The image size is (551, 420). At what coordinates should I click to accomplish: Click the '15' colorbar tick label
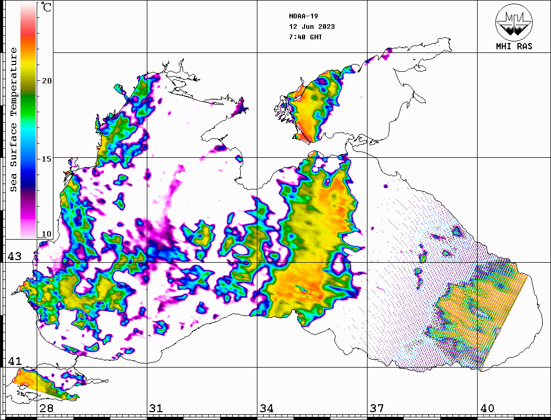pyautogui.click(x=46, y=159)
